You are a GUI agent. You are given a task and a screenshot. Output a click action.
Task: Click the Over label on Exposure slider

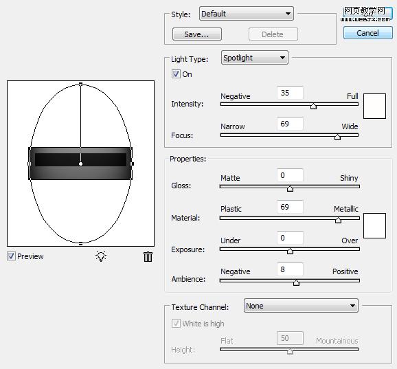click(x=350, y=241)
